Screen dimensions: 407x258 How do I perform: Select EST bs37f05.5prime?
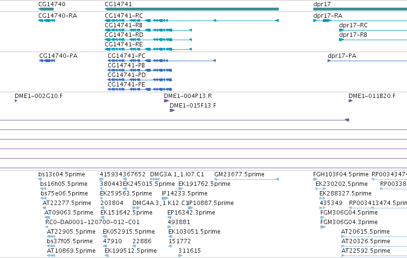[x=69, y=241]
